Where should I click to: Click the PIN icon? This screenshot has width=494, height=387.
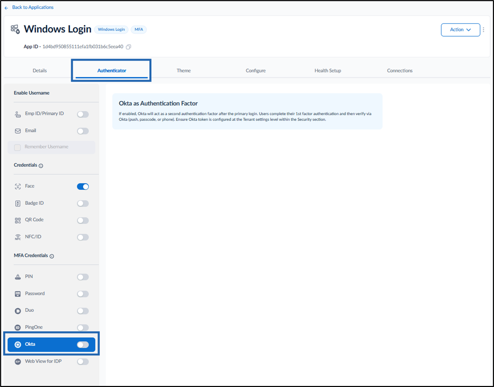point(18,277)
